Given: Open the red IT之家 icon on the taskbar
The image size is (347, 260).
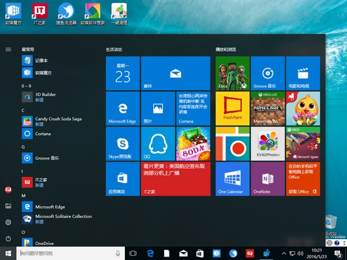Looking at the screenshot, I should click(x=250, y=254).
